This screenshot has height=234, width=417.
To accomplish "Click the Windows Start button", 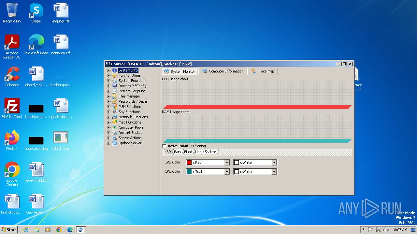I will pyautogui.click(x=9, y=230).
